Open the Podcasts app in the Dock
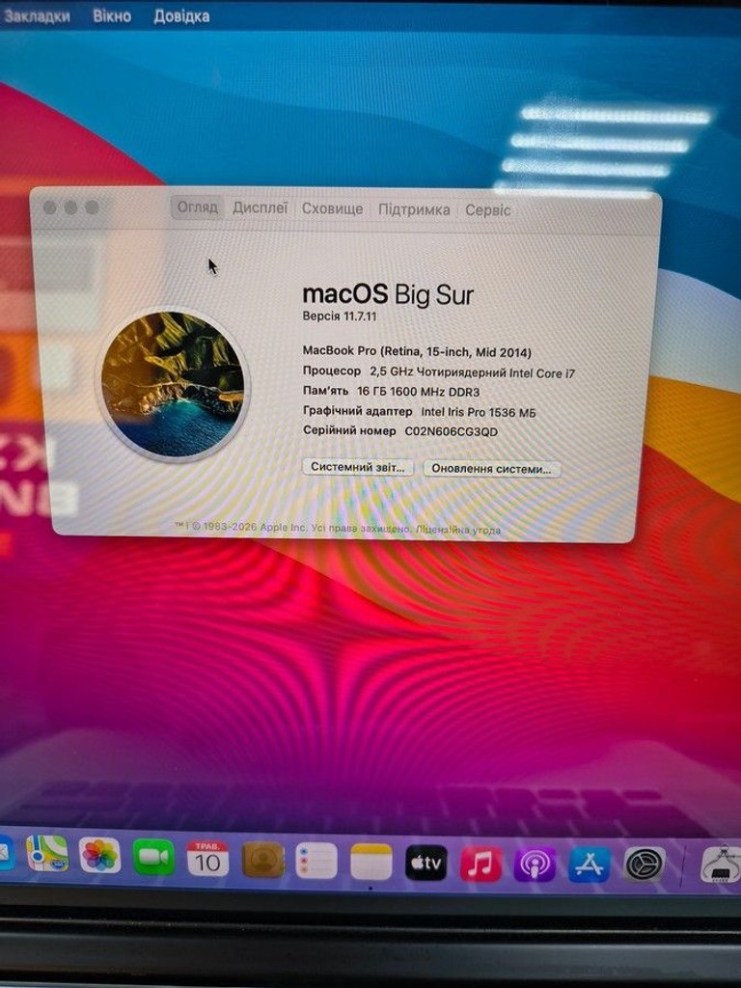Viewport: 741px width, 988px height. click(535, 864)
